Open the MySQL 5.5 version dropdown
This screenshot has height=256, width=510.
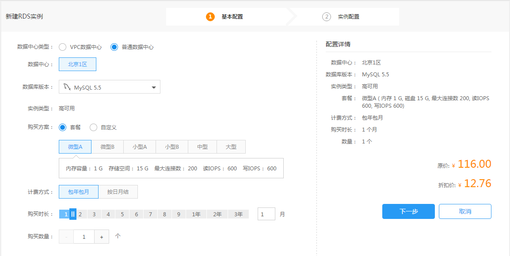[x=110, y=87]
